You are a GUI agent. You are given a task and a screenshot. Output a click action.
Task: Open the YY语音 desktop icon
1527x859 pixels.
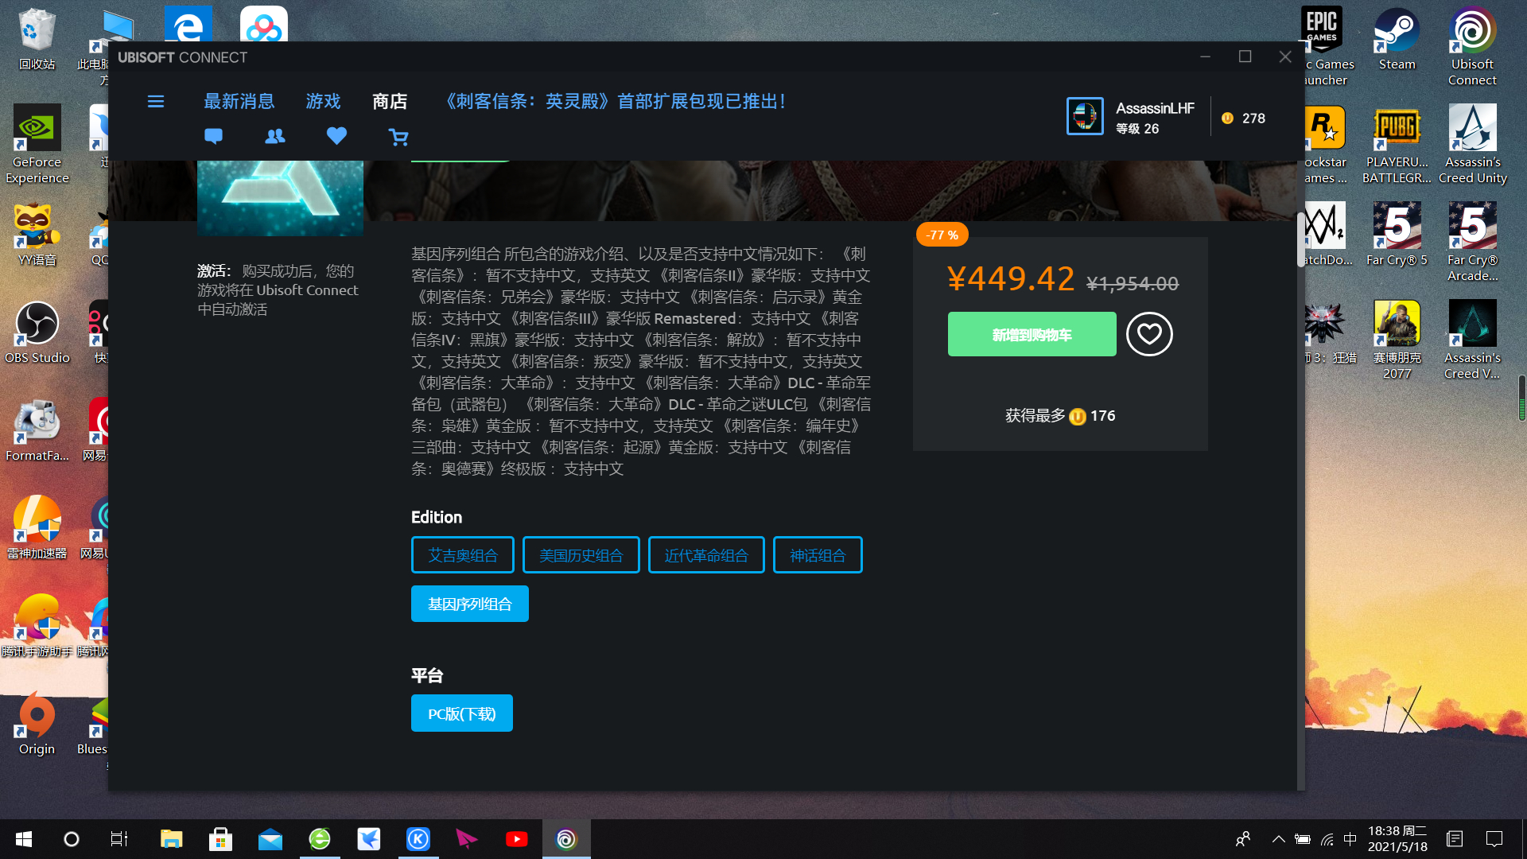[37, 235]
